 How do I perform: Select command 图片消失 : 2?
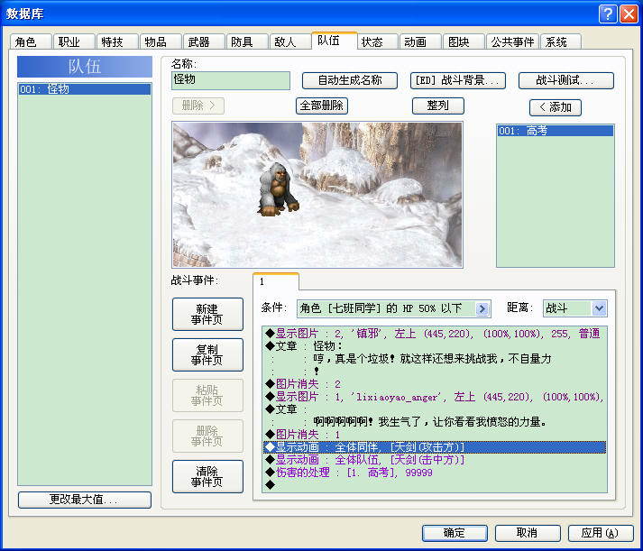click(435, 384)
